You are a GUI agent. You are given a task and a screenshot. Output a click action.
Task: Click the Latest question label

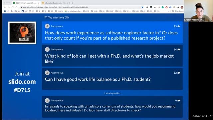pos(112,93)
